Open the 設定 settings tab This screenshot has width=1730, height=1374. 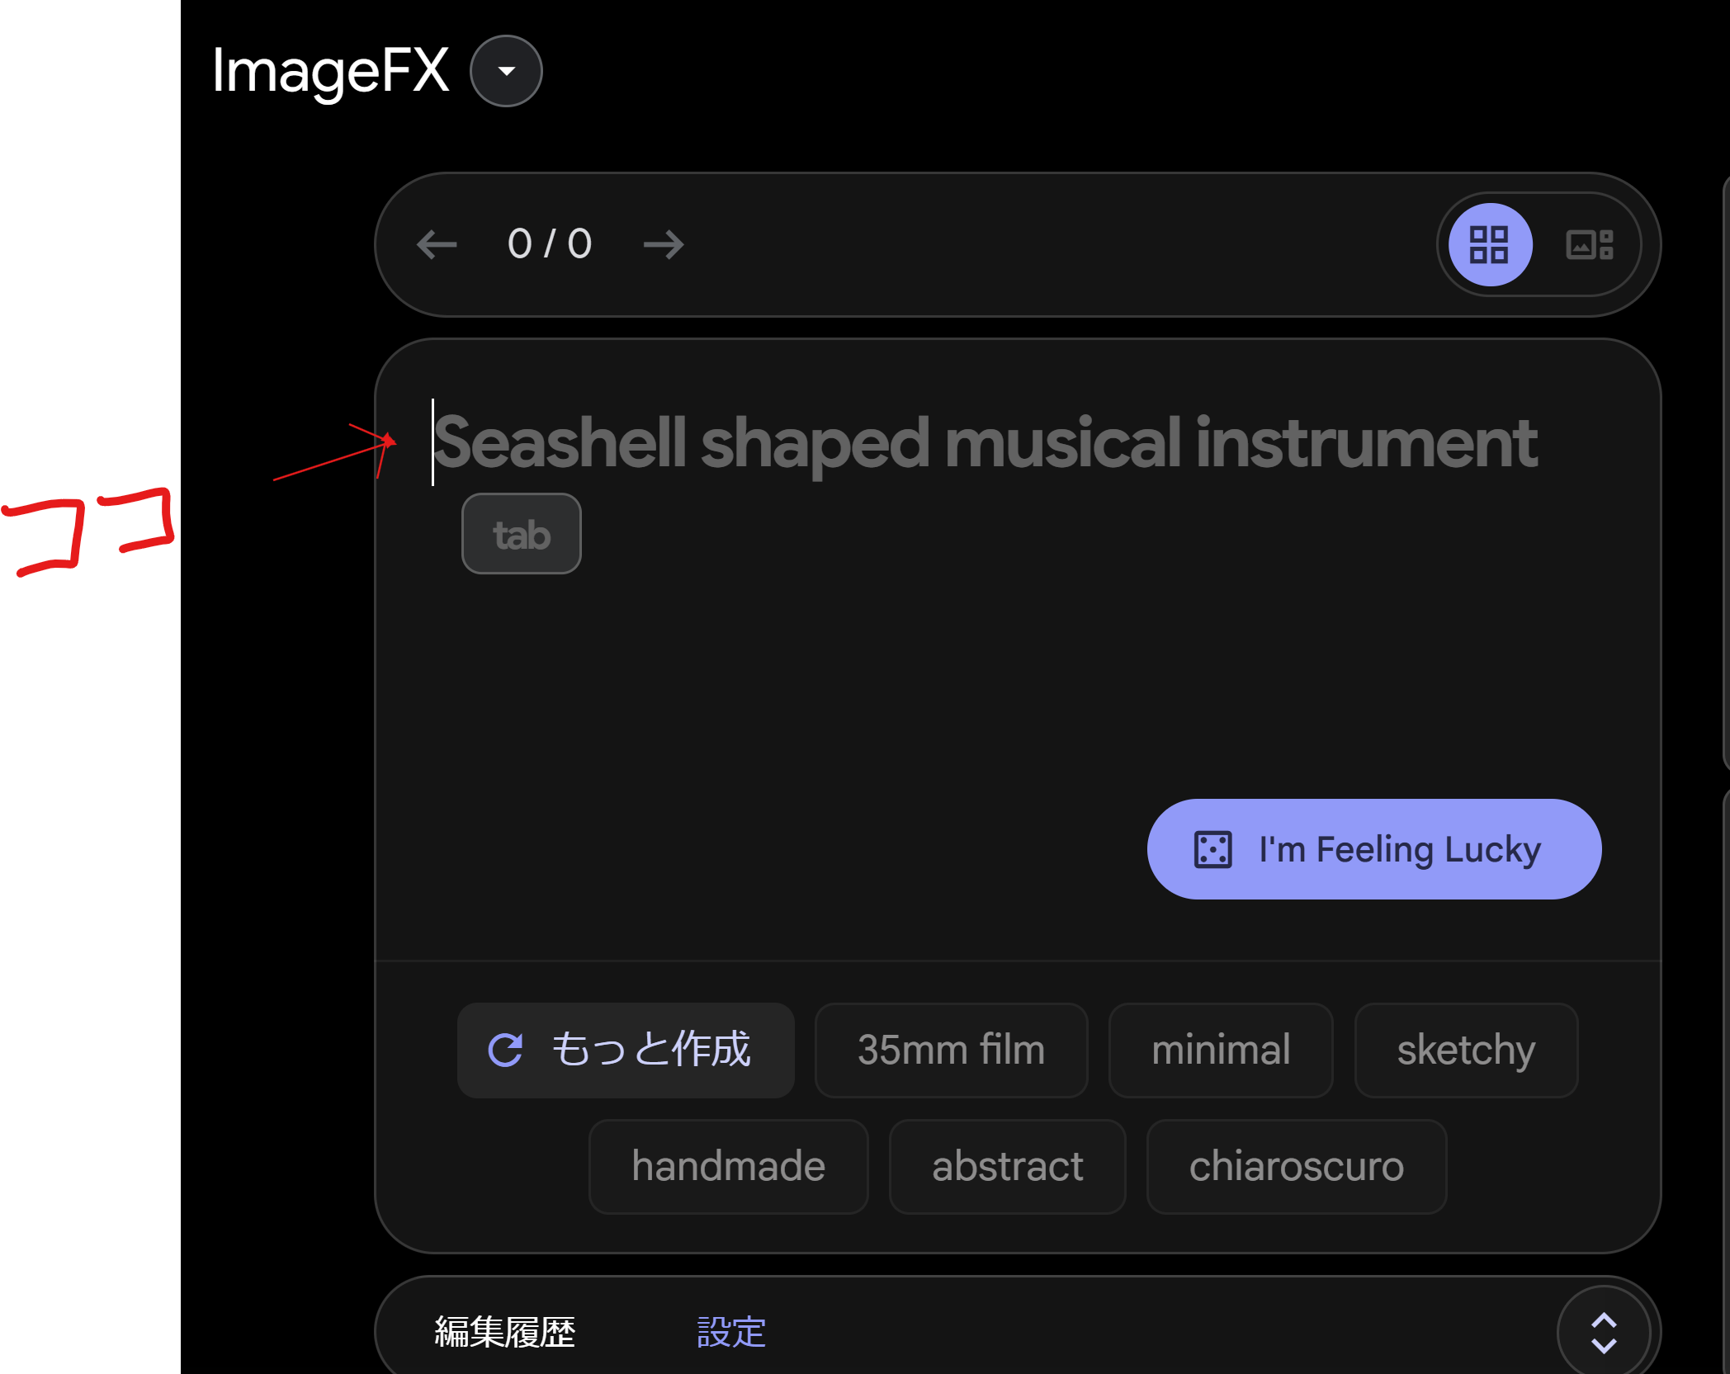coord(731,1331)
